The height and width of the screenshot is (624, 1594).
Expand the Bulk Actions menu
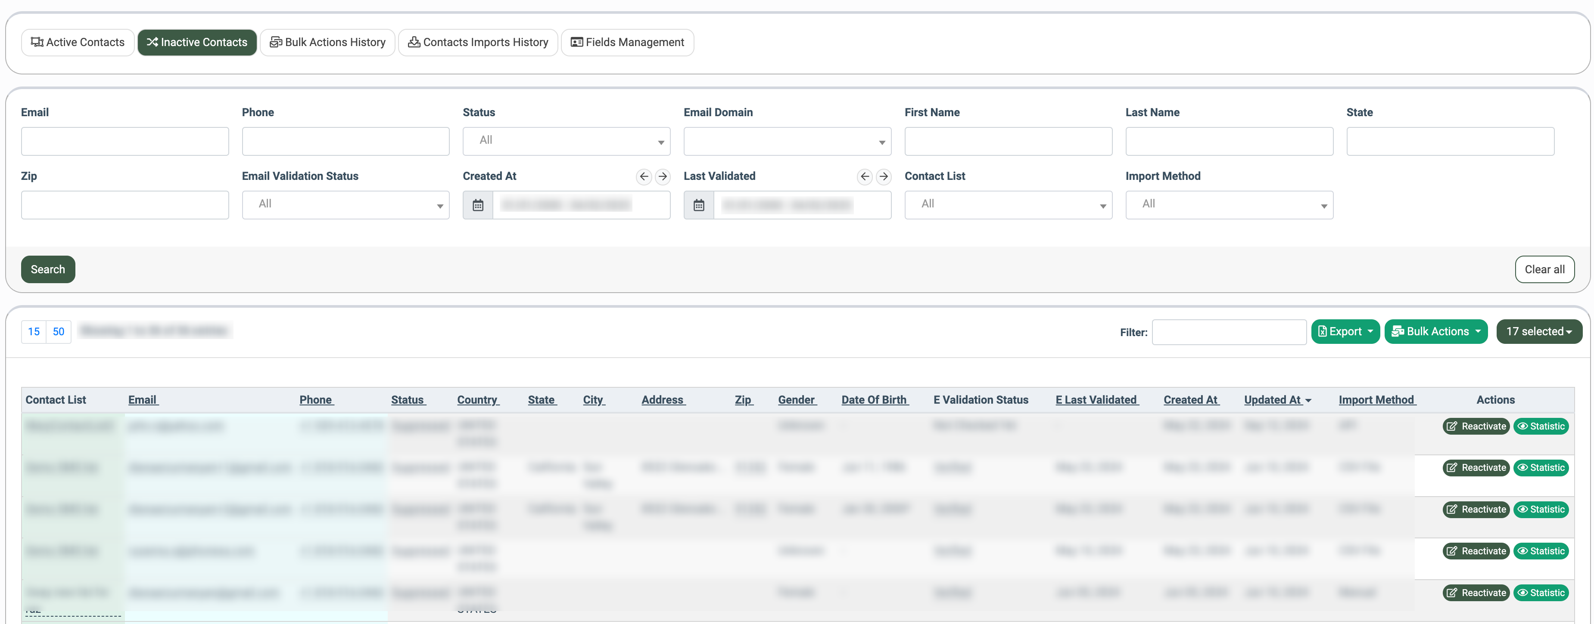pos(1435,332)
